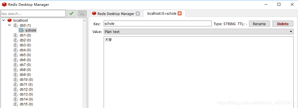
Task: Minimize the Redis Desktop Manager window
Action: click(266, 4)
